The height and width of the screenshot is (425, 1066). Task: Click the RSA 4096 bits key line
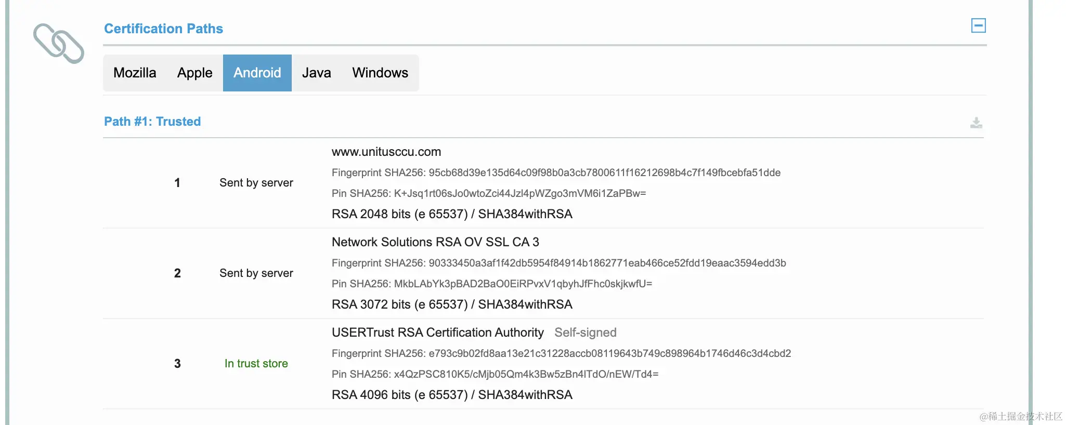pos(452,395)
